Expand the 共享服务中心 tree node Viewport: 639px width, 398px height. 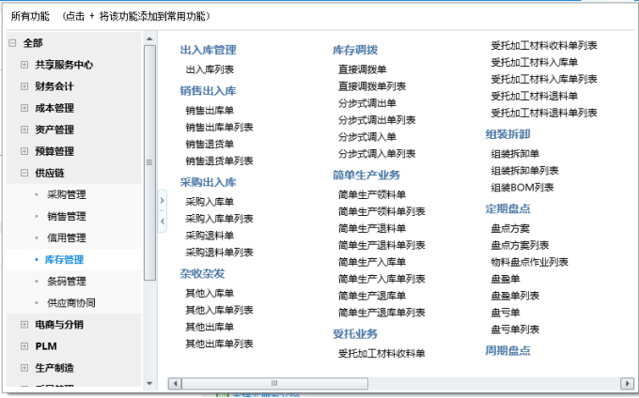pyautogui.click(x=24, y=65)
